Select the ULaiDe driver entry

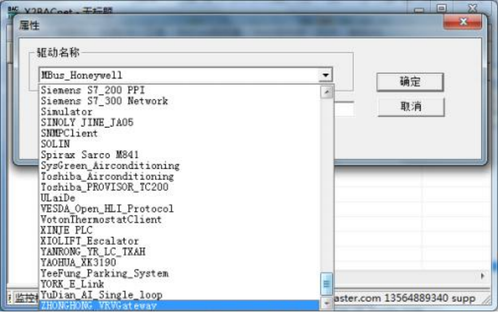(x=179, y=198)
